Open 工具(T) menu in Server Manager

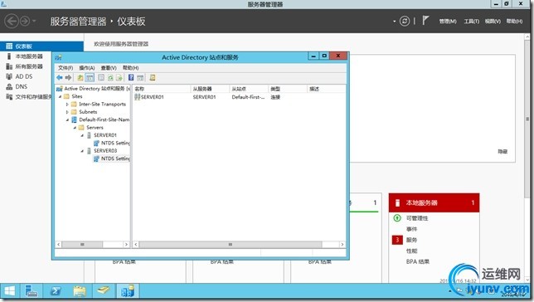pyautogui.click(x=471, y=21)
